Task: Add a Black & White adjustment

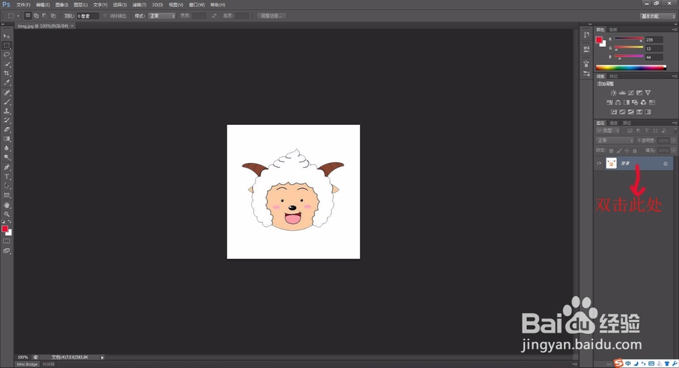Action: coord(627,102)
